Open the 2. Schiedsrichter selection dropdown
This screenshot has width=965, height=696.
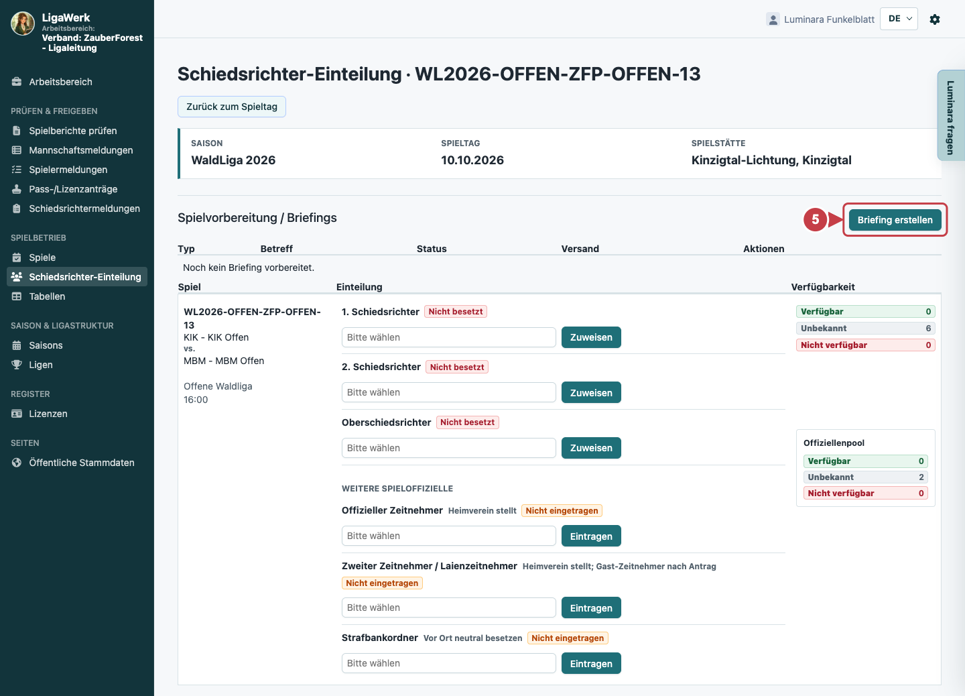pyautogui.click(x=449, y=392)
